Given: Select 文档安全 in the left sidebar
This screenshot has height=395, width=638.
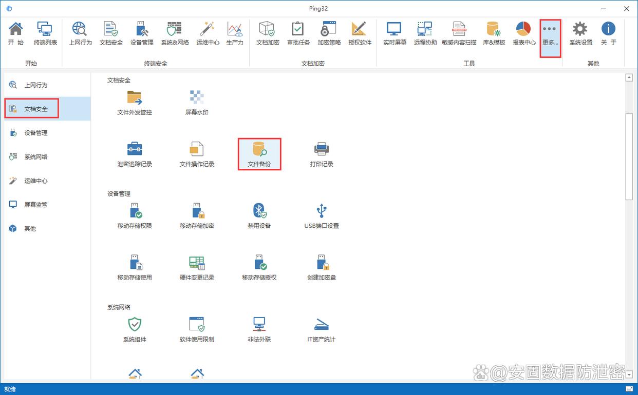Looking at the screenshot, I should click(x=36, y=109).
